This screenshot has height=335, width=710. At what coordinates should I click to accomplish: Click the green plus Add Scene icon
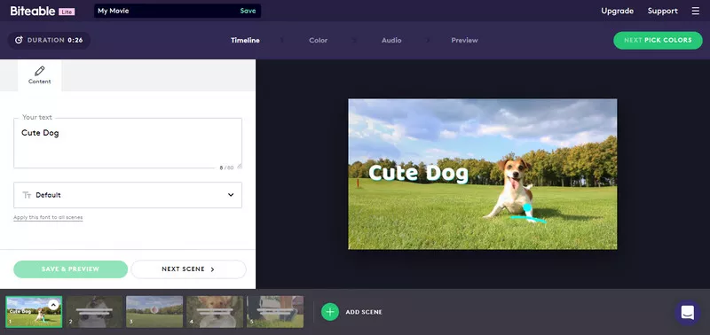click(x=330, y=312)
